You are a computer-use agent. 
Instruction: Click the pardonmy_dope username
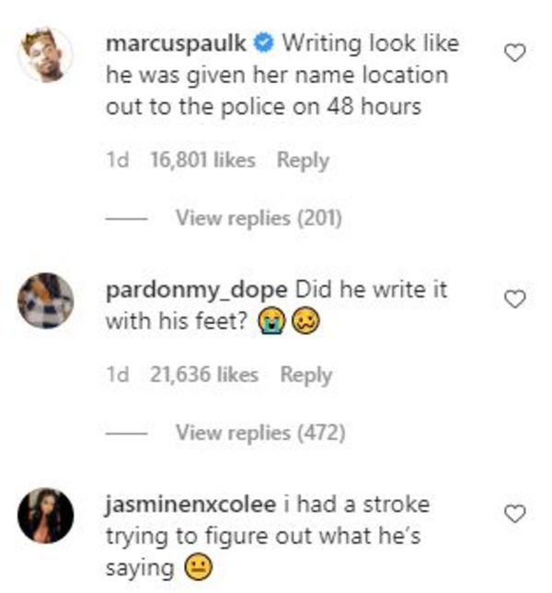[197, 290]
